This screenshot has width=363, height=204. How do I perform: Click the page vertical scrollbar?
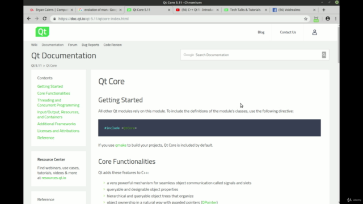tap(338, 45)
